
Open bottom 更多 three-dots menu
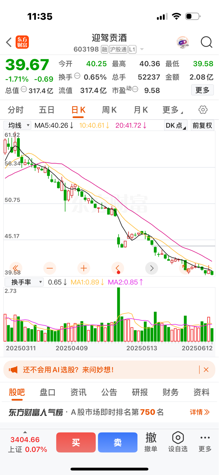click(205, 442)
